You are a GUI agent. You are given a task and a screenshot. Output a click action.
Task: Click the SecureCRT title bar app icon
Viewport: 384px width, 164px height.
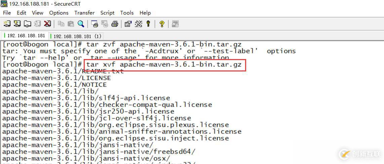[x=4, y=4]
